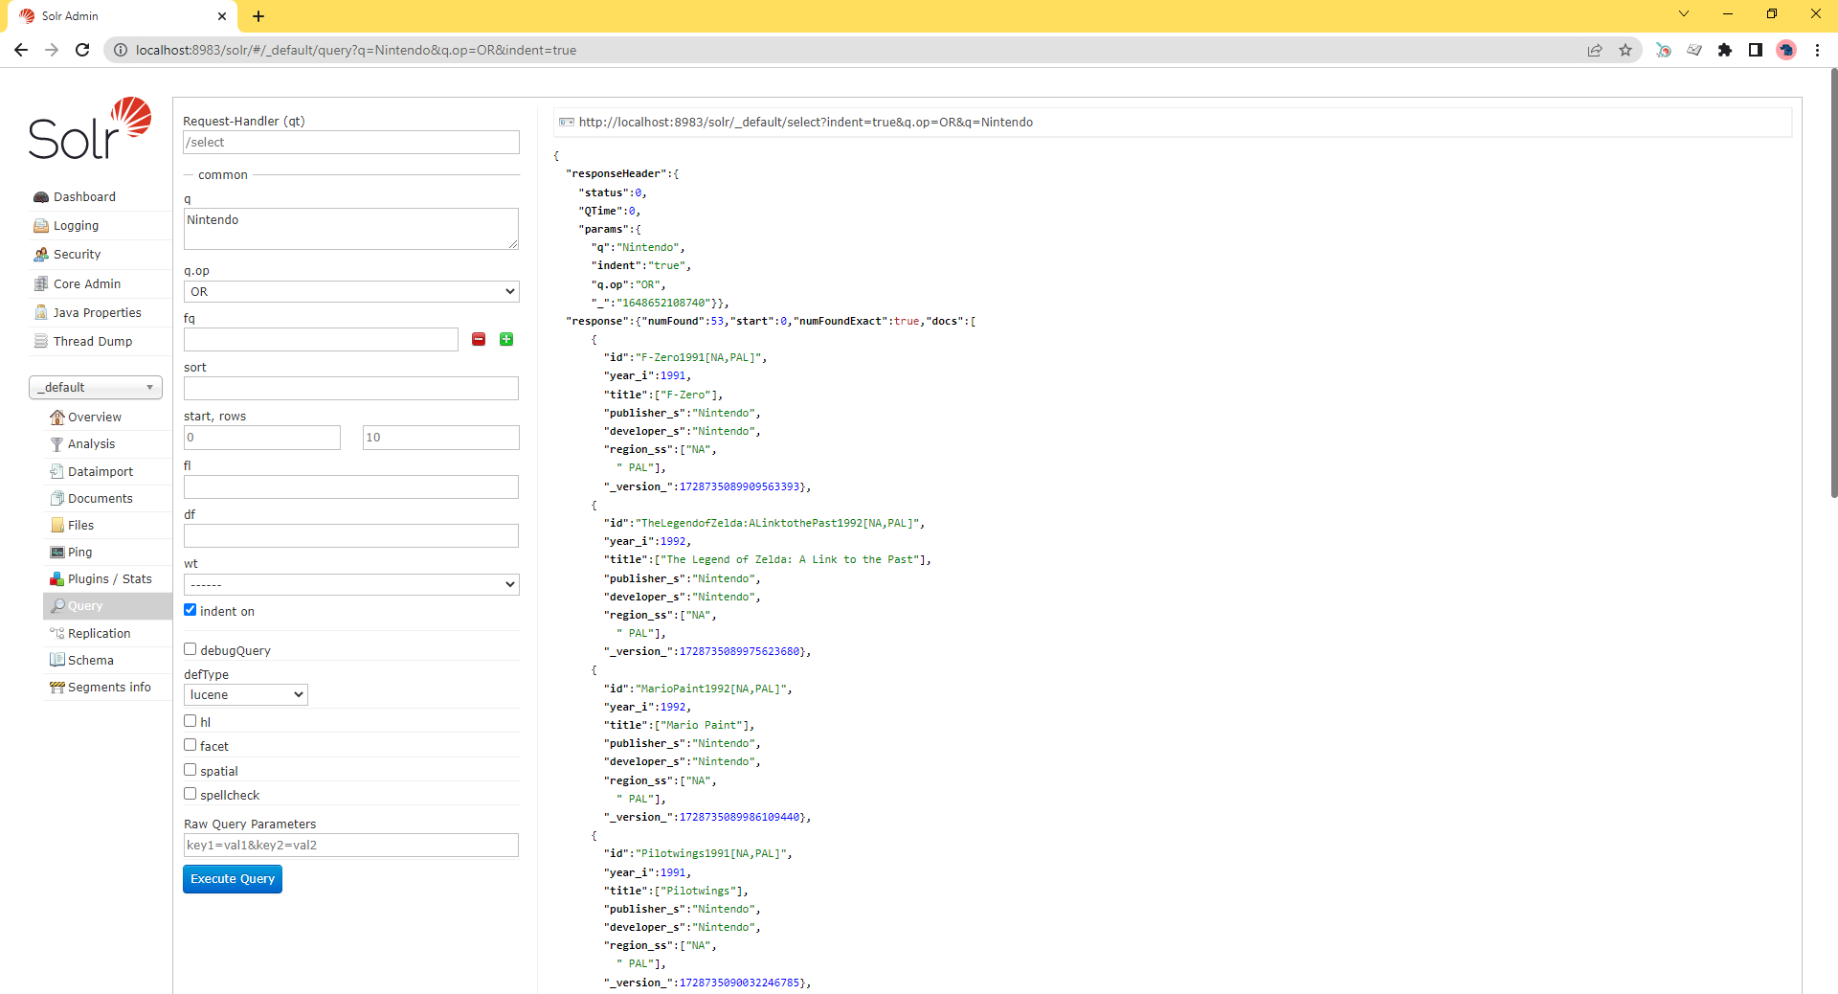This screenshot has height=994, width=1838.
Task: Select the Query menu item
Action: pos(107,606)
